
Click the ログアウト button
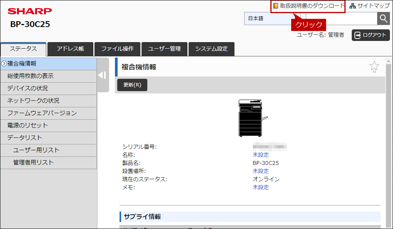click(371, 35)
